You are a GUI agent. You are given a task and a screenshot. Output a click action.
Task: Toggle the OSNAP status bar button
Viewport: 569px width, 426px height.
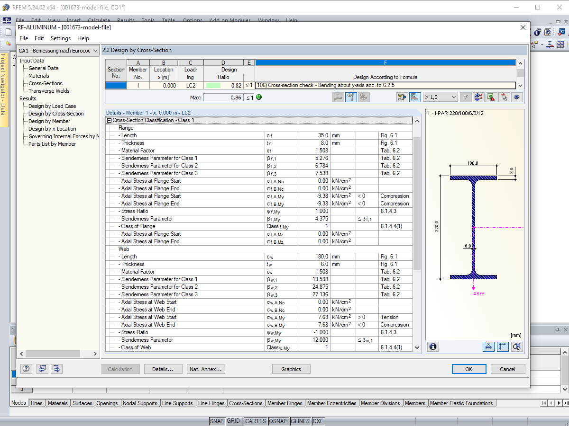[x=278, y=421]
